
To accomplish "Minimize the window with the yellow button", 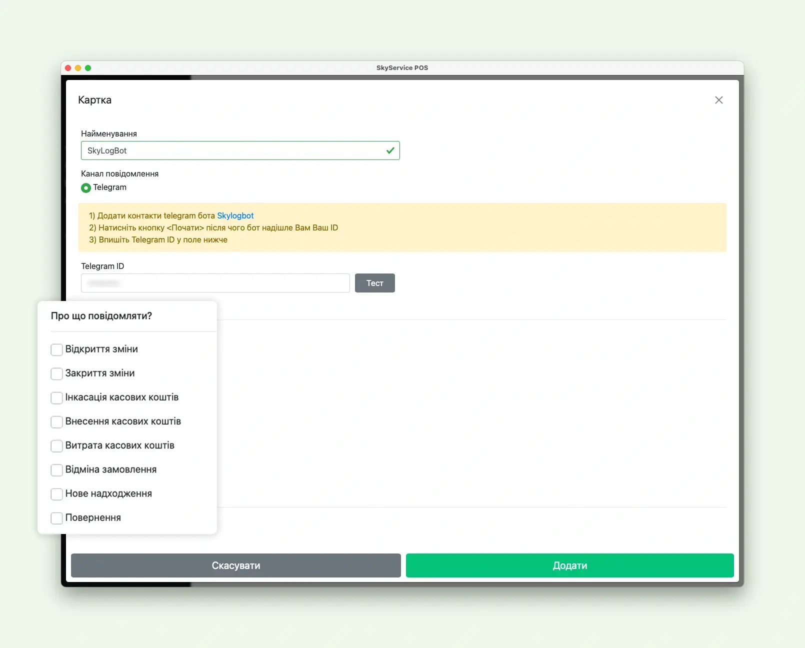I will (x=78, y=68).
